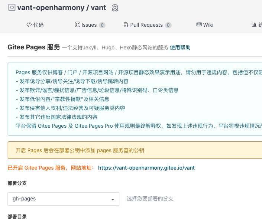The height and width of the screenshot is (219, 262).
Task: Click the 平台保留 Gitee Pages usage rules line
Action: click(139, 126)
